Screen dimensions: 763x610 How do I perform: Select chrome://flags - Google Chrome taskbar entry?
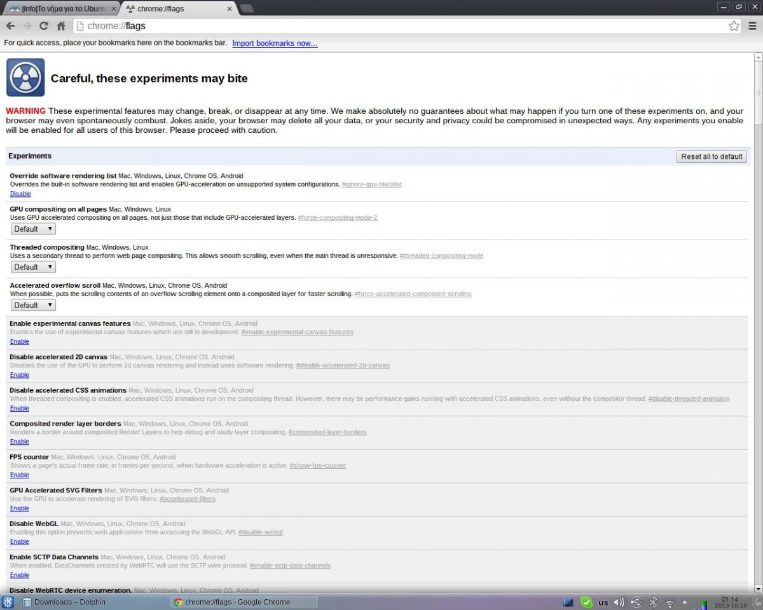[244, 602]
